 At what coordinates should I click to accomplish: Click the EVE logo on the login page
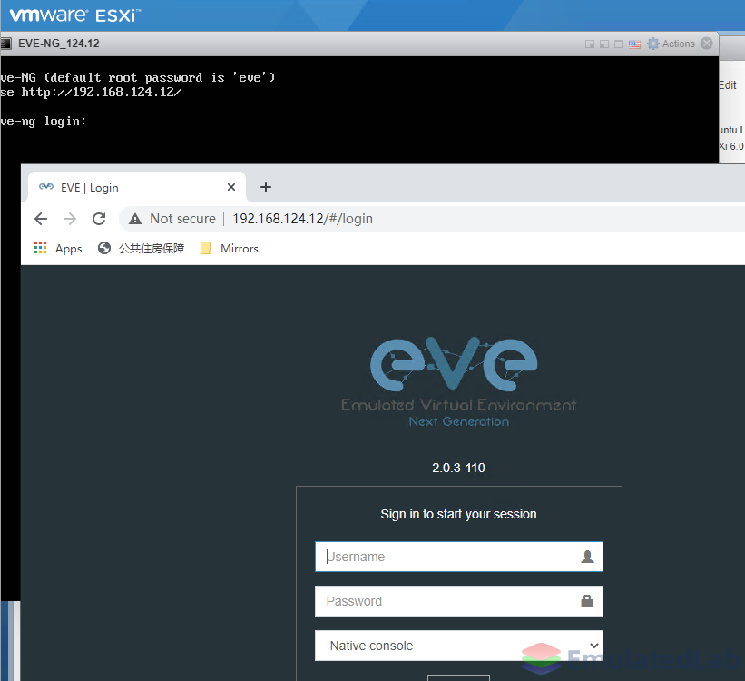pos(458,381)
